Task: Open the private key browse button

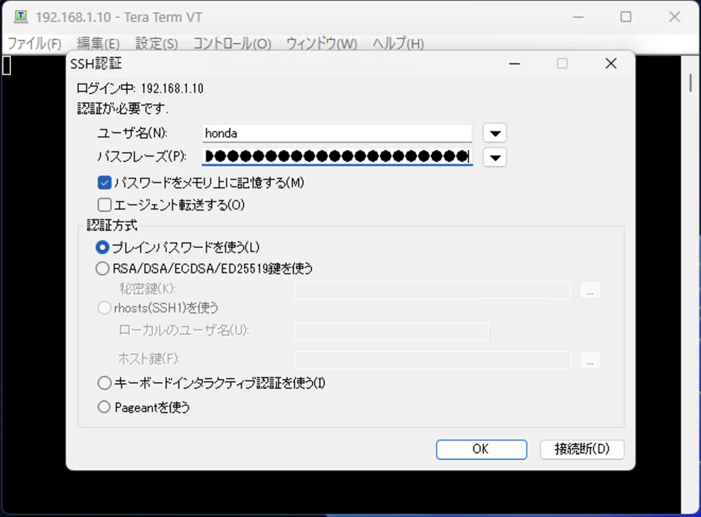Action: tap(589, 290)
